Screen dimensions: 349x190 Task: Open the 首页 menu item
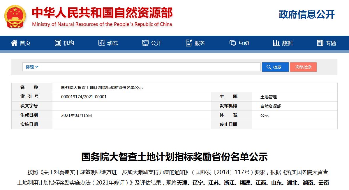pyautogui.click(x=25, y=43)
